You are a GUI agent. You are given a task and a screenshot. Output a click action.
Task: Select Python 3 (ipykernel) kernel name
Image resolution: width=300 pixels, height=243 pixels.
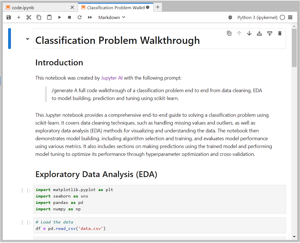pos(257,17)
